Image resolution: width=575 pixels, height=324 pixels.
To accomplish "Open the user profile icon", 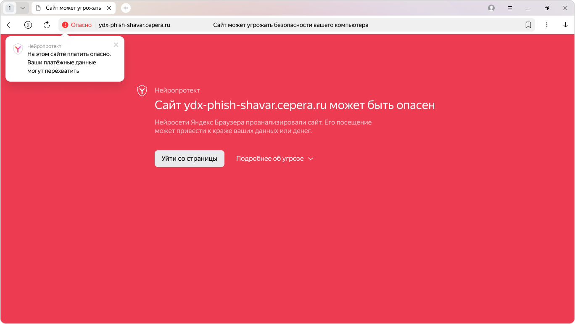I will tap(491, 8).
